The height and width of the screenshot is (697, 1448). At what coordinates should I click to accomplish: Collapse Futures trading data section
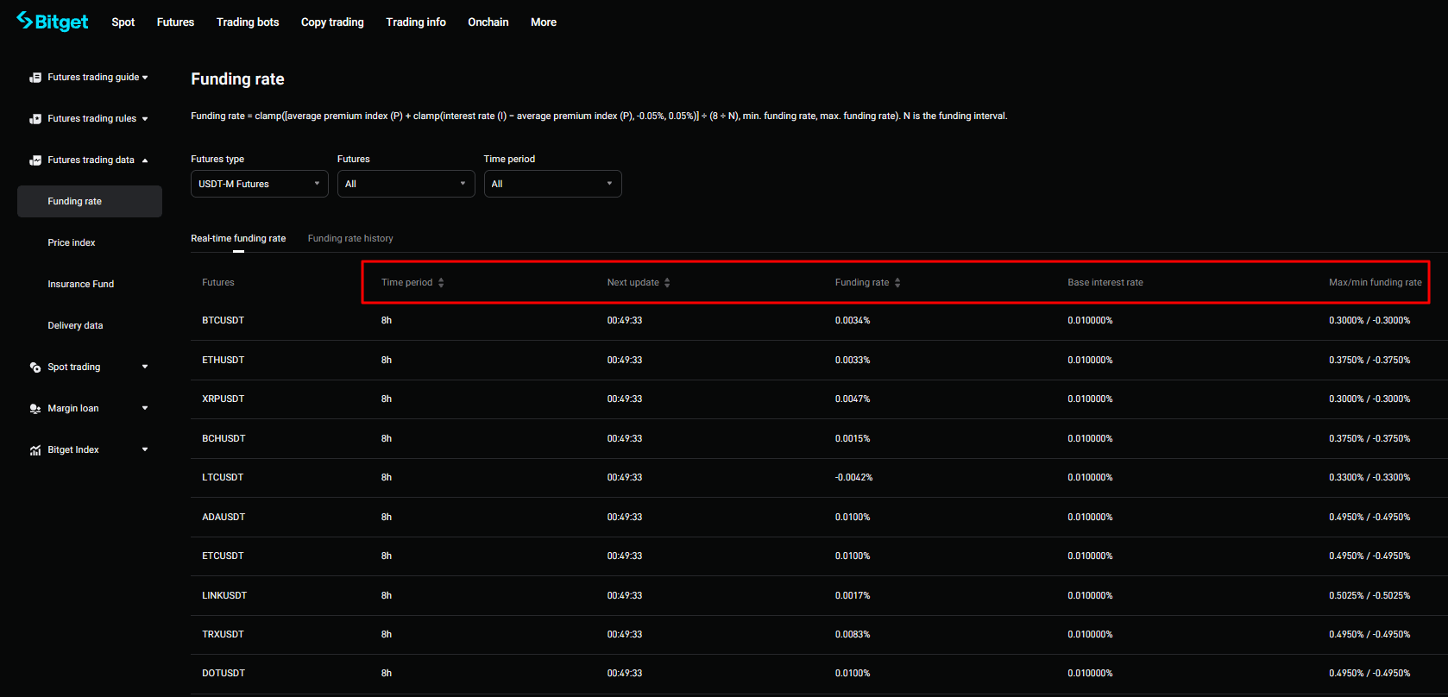(145, 160)
